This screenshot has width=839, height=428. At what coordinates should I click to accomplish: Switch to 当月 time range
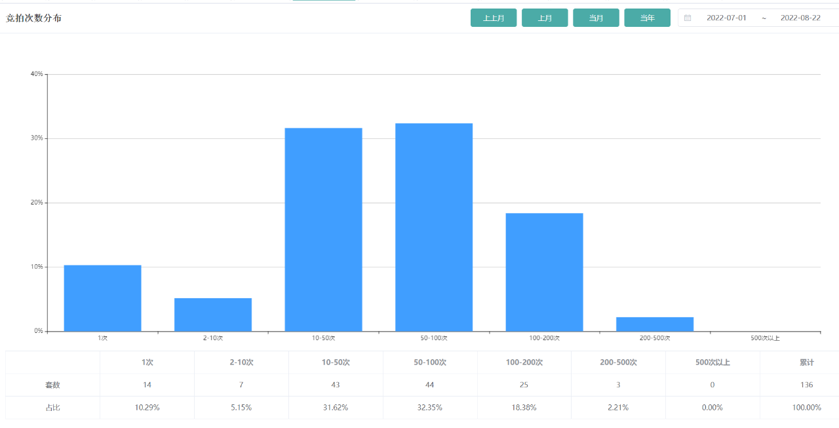click(x=596, y=18)
